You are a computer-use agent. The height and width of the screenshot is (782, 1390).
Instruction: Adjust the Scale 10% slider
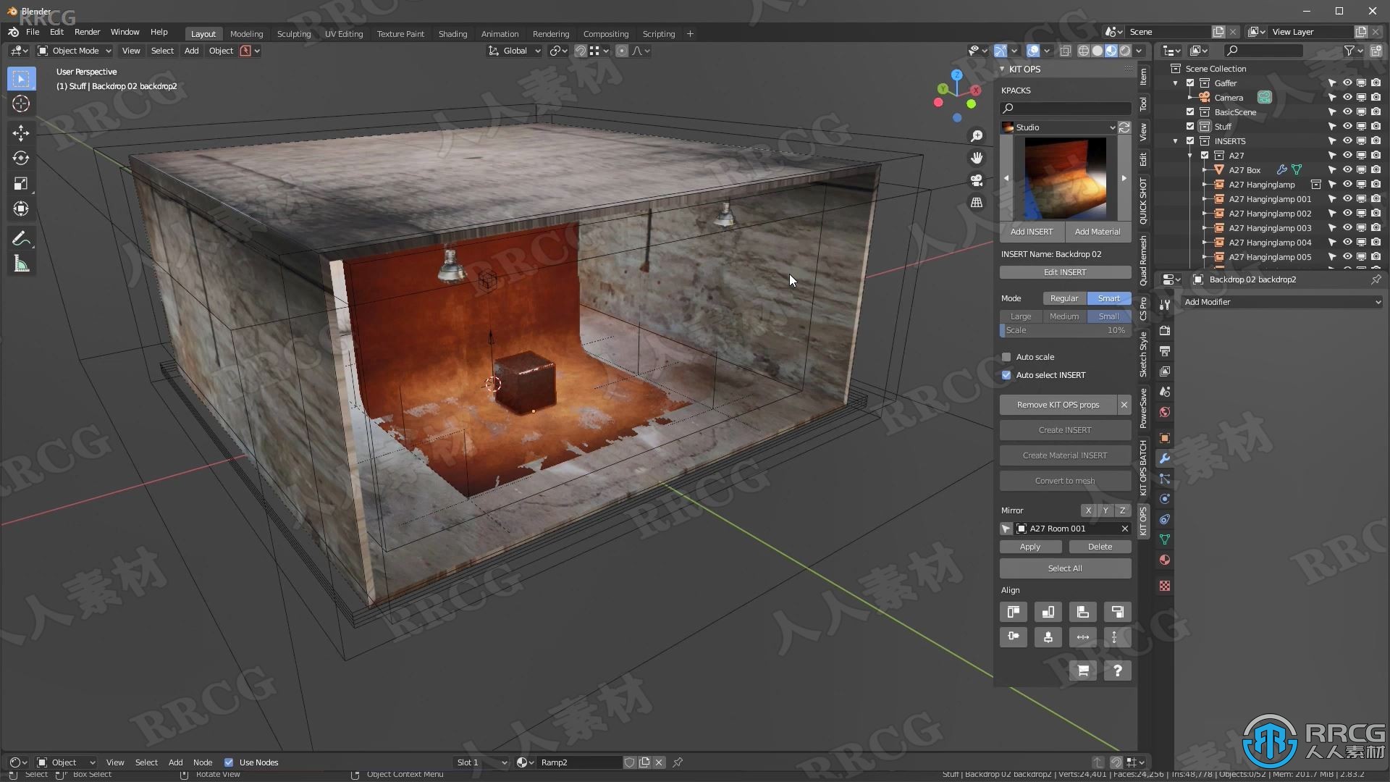(1065, 330)
